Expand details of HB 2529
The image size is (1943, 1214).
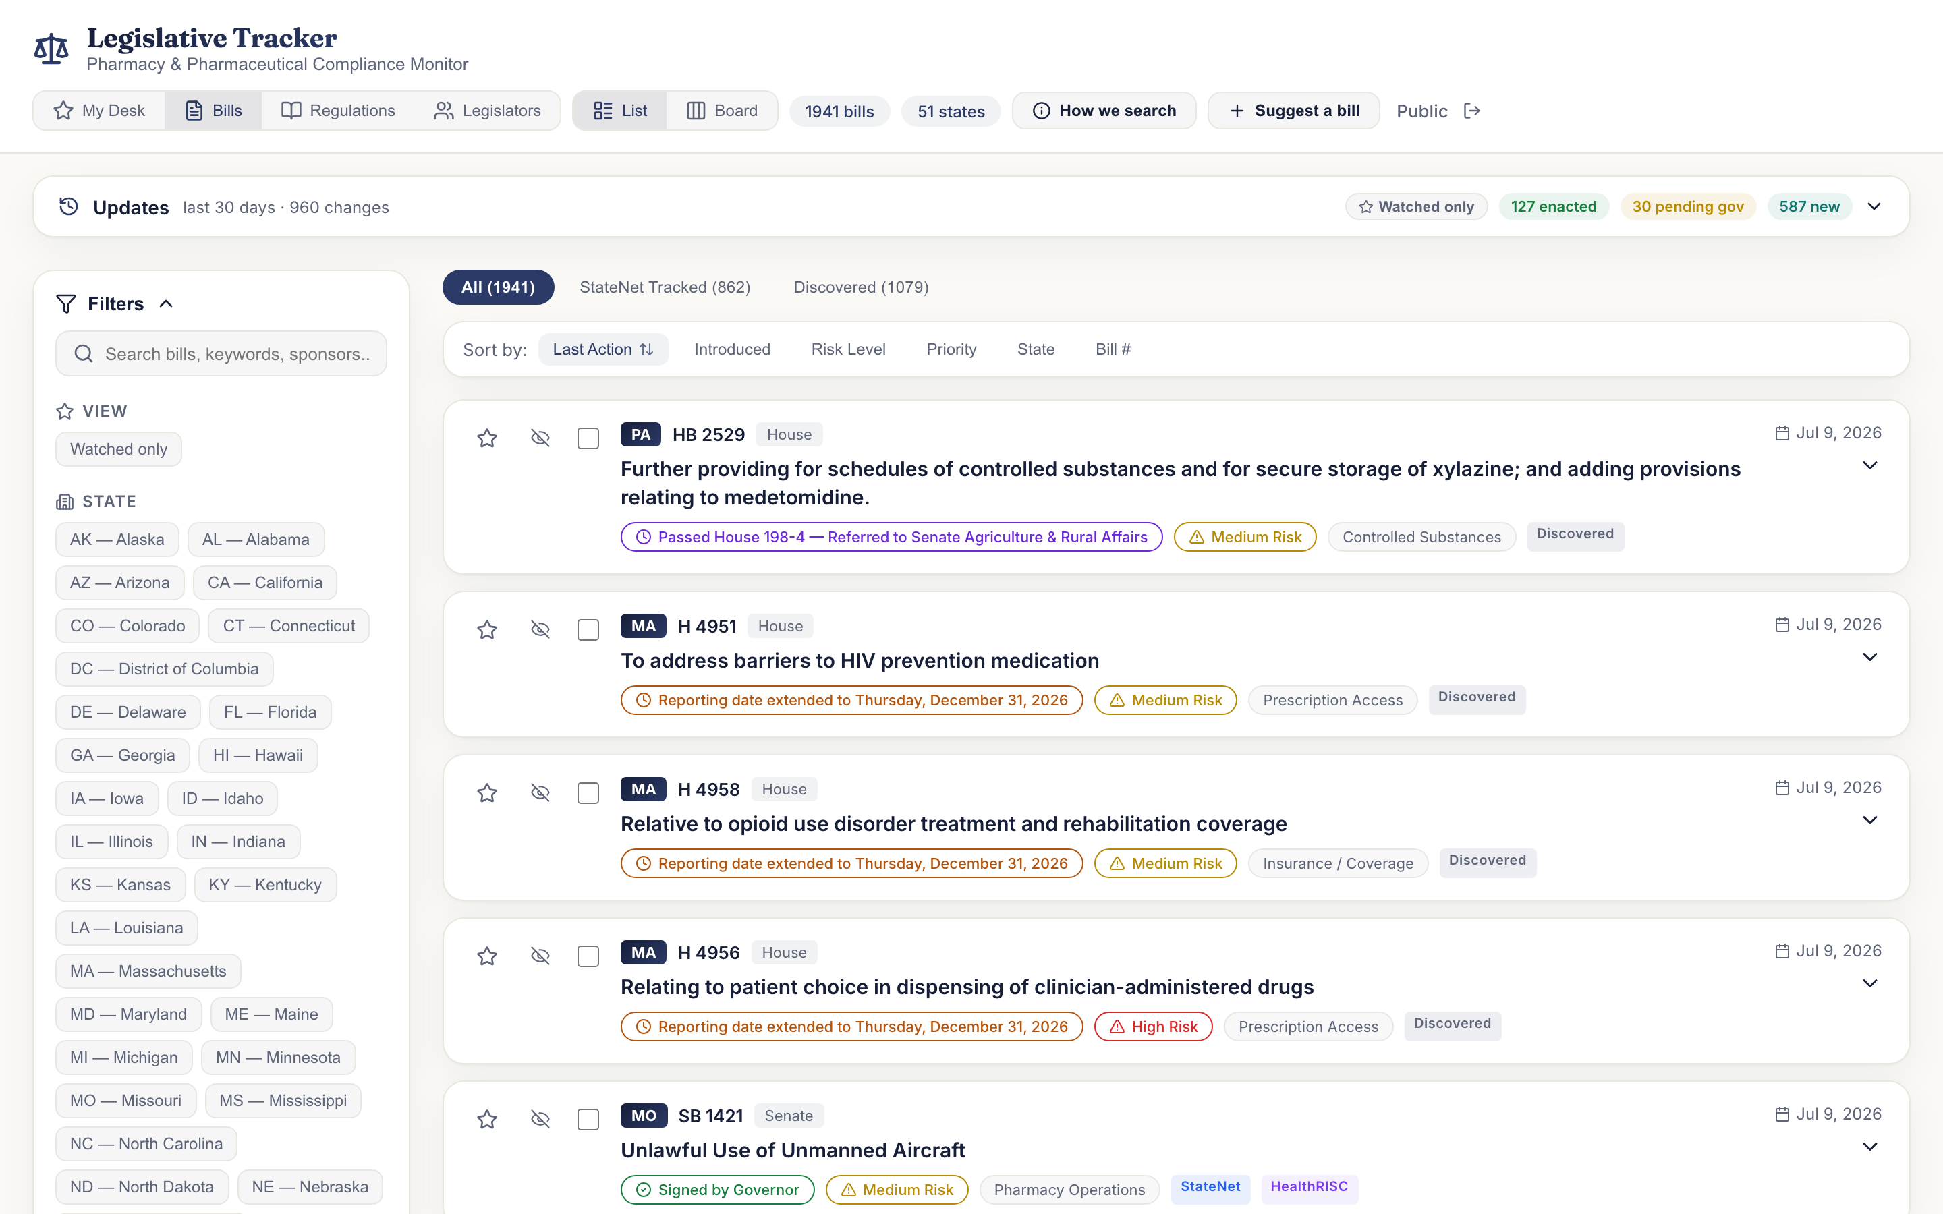click(1870, 465)
